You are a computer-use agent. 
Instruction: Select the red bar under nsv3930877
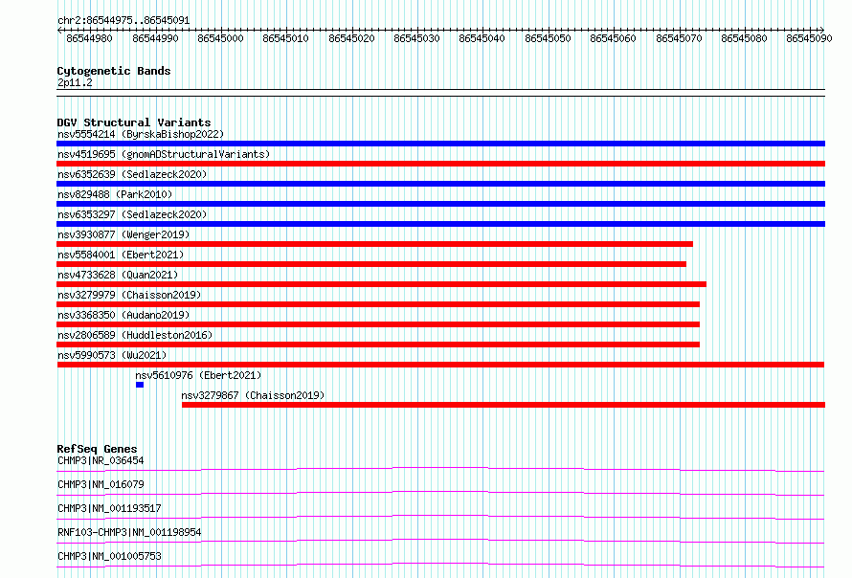pyautogui.click(x=375, y=244)
